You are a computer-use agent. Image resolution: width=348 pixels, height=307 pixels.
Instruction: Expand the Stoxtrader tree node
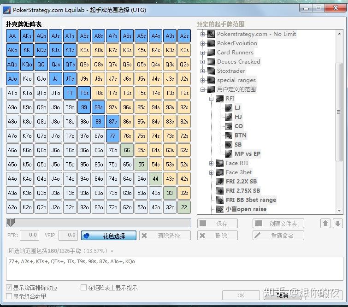tap(202, 71)
